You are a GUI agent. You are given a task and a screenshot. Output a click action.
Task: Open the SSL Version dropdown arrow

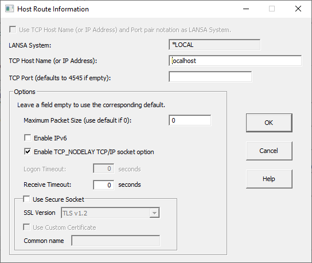[154, 213]
